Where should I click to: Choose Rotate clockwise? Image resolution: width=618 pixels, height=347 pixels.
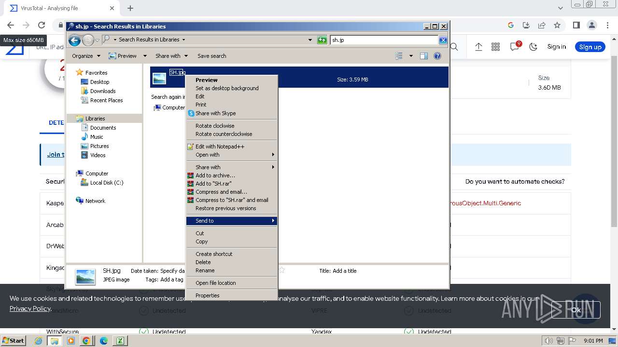[x=232, y=126]
